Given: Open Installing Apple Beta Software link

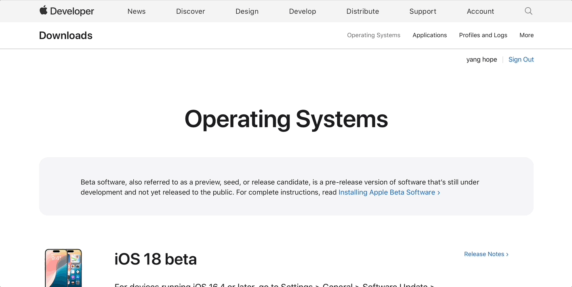Looking at the screenshot, I should click(x=389, y=192).
